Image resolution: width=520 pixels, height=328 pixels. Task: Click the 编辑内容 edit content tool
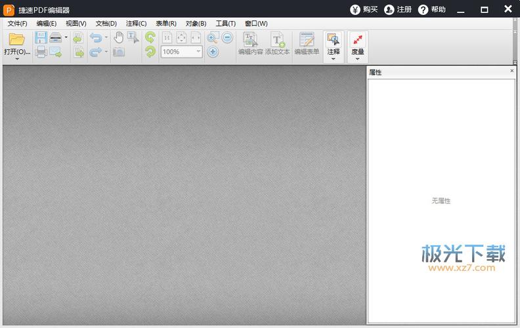250,43
